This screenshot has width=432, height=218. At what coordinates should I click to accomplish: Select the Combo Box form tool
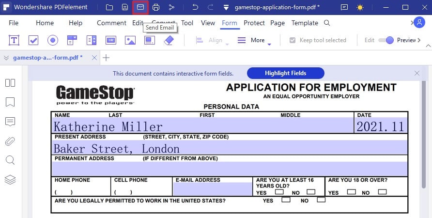tap(72, 40)
